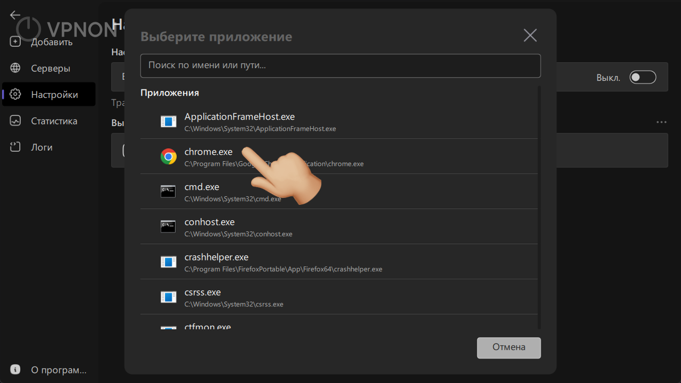This screenshot has width=681, height=383.
Task: Close the Выберите приложение dialog
Action: click(x=530, y=35)
